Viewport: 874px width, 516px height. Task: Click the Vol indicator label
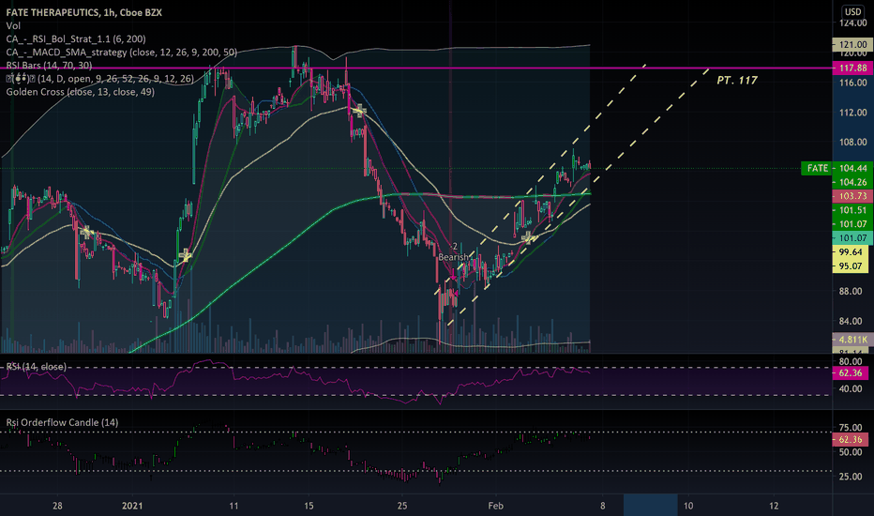[13, 25]
